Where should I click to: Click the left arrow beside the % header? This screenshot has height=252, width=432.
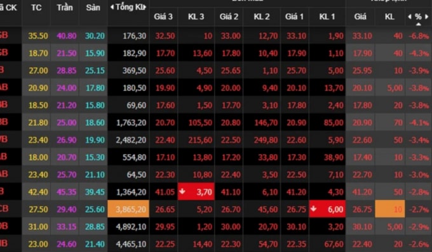pyautogui.click(x=410, y=16)
